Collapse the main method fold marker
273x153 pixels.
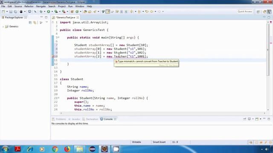59,37
